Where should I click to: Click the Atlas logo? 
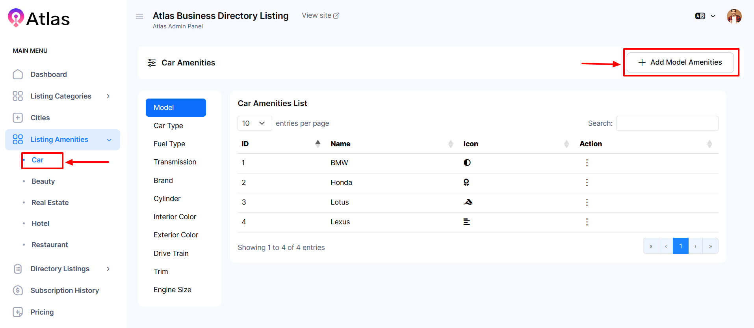[x=39, y=18]
